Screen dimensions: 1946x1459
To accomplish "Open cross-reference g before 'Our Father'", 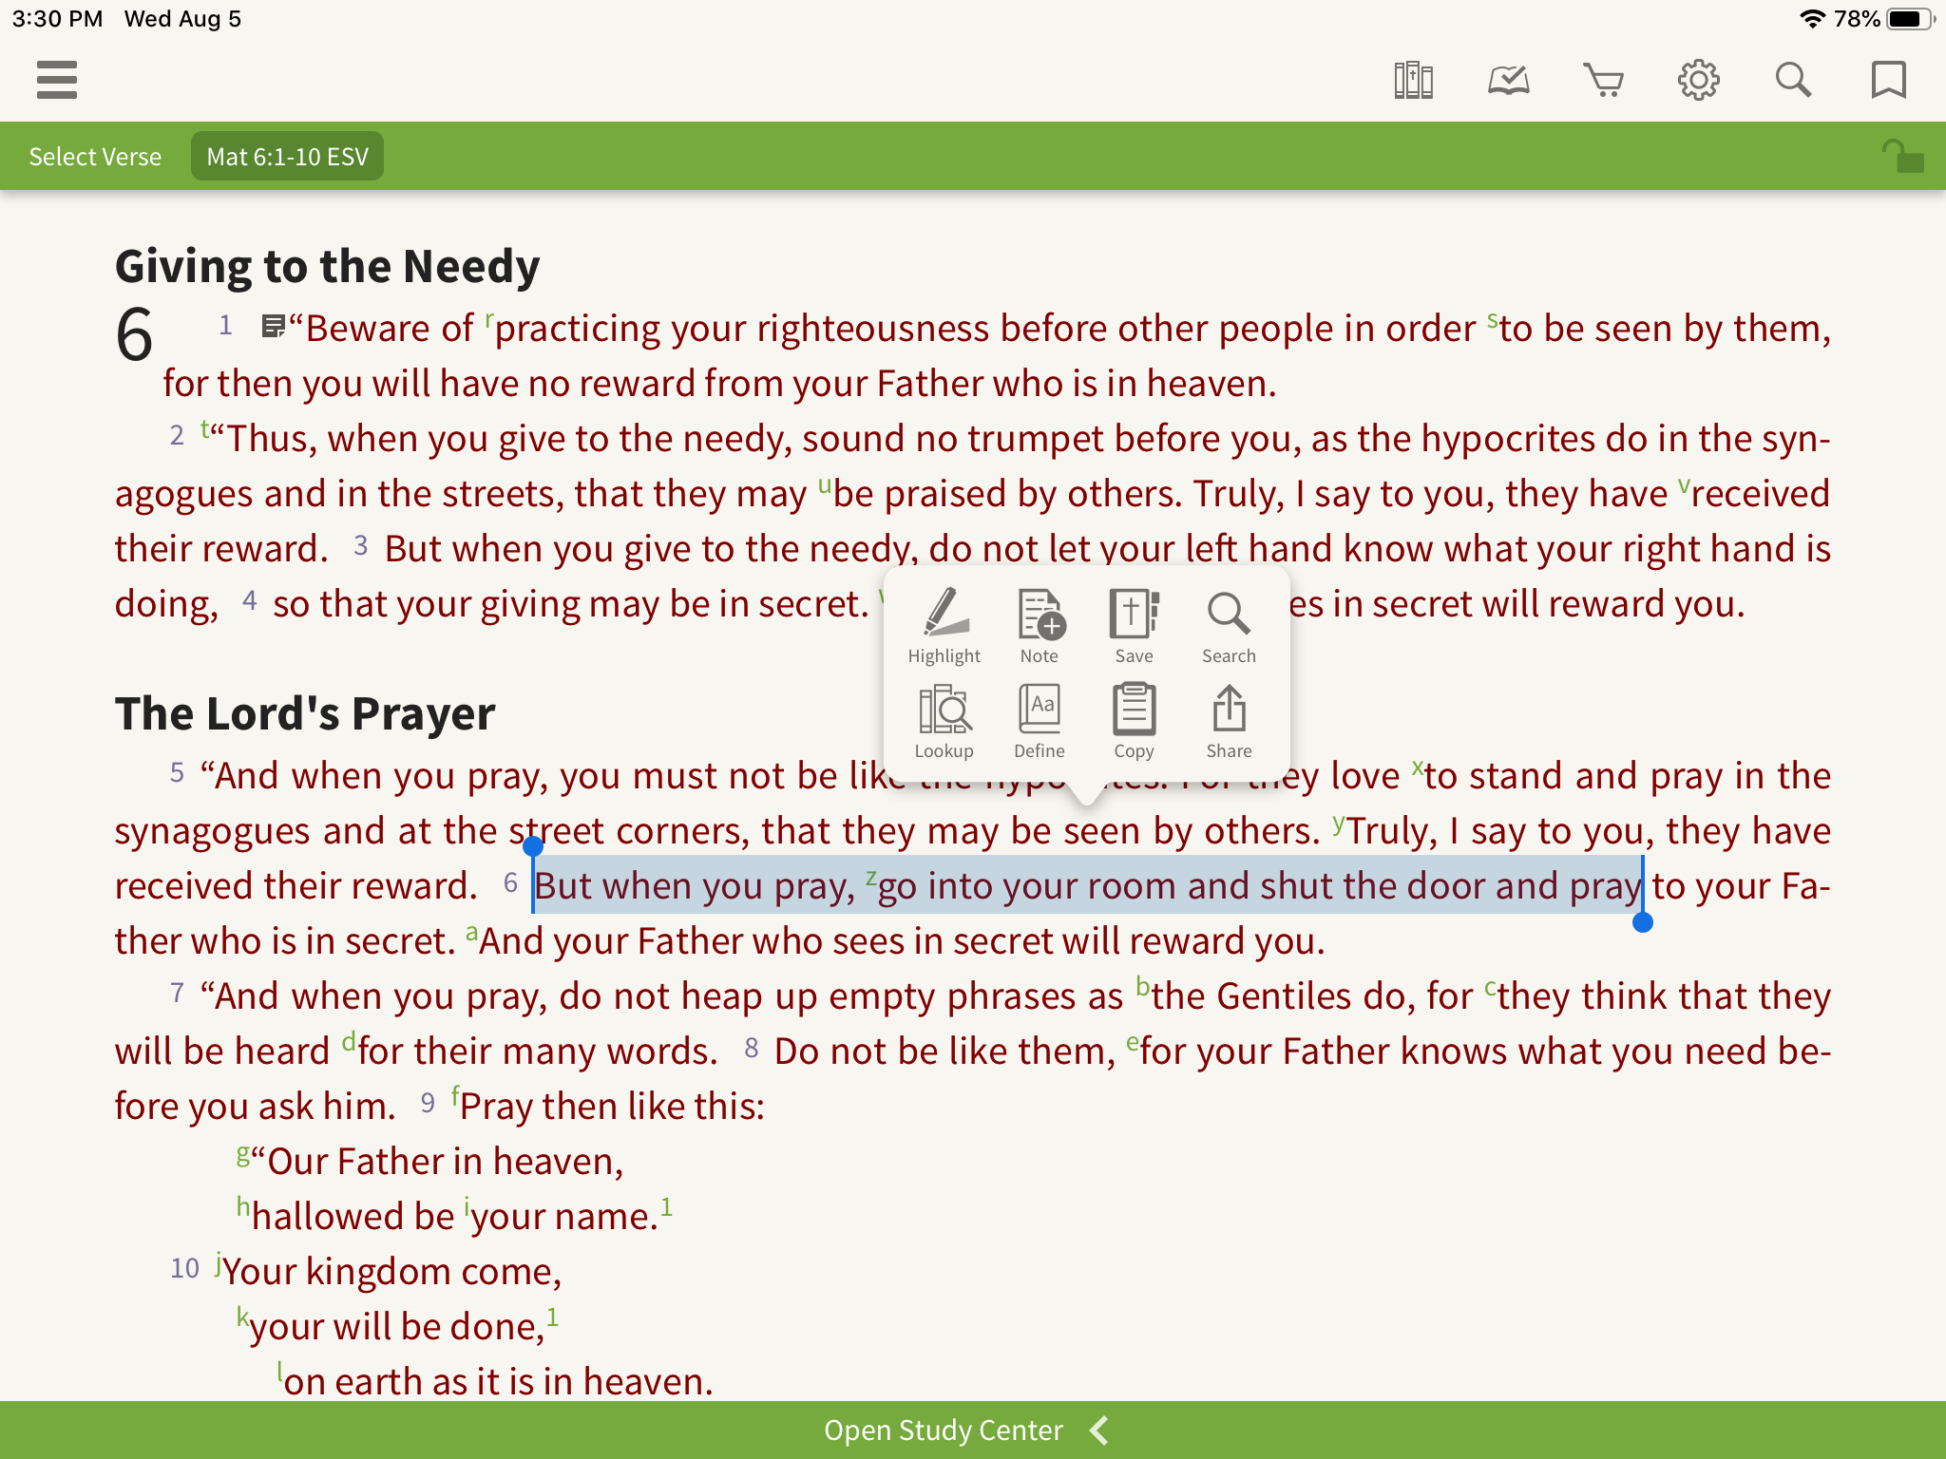I will (x=243, y=1154).
